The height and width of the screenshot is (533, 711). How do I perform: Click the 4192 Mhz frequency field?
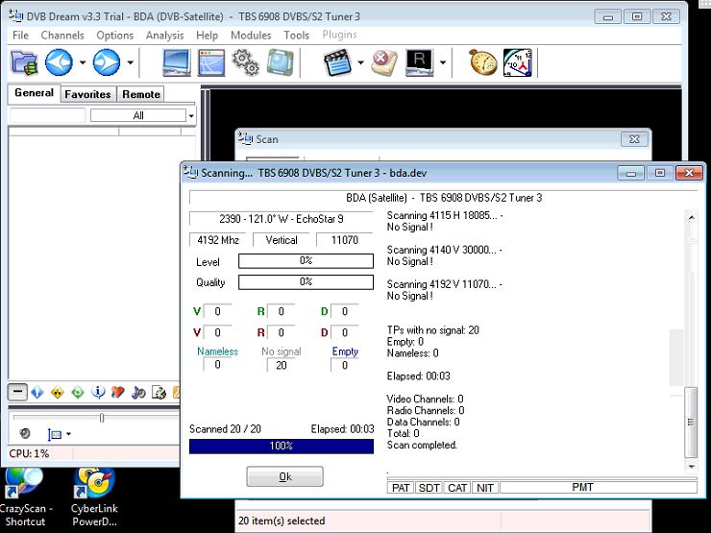218,240
